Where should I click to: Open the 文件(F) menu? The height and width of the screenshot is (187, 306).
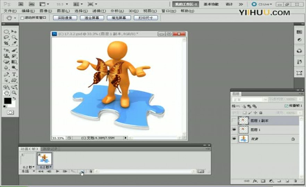coord(10,11)
